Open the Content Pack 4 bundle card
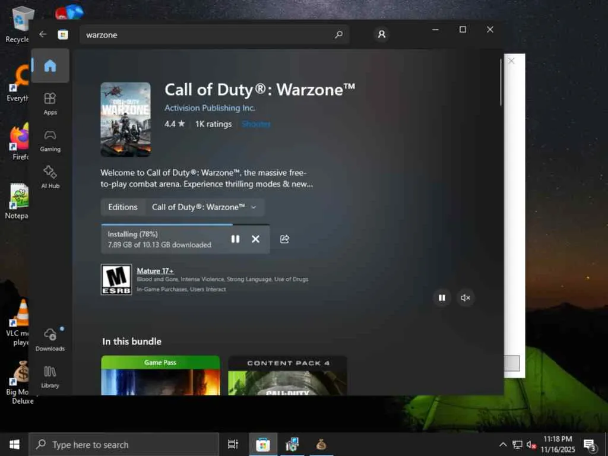This screenshot has width=608, height=456. (288, 375)
